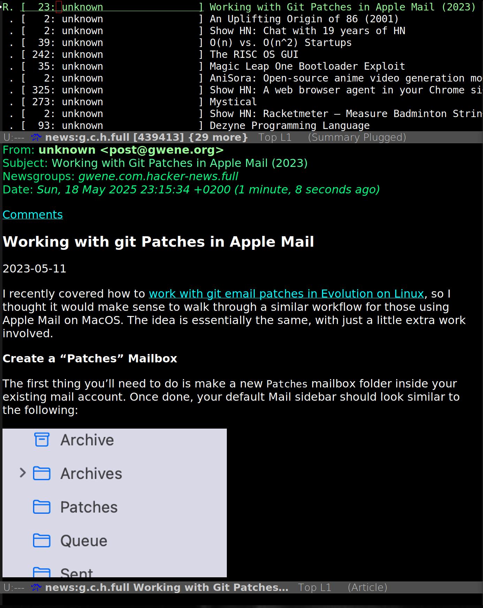Click the Gnus icon in summary mode line
The height and width of the screenshot is (608, 483).
(36, 137)
